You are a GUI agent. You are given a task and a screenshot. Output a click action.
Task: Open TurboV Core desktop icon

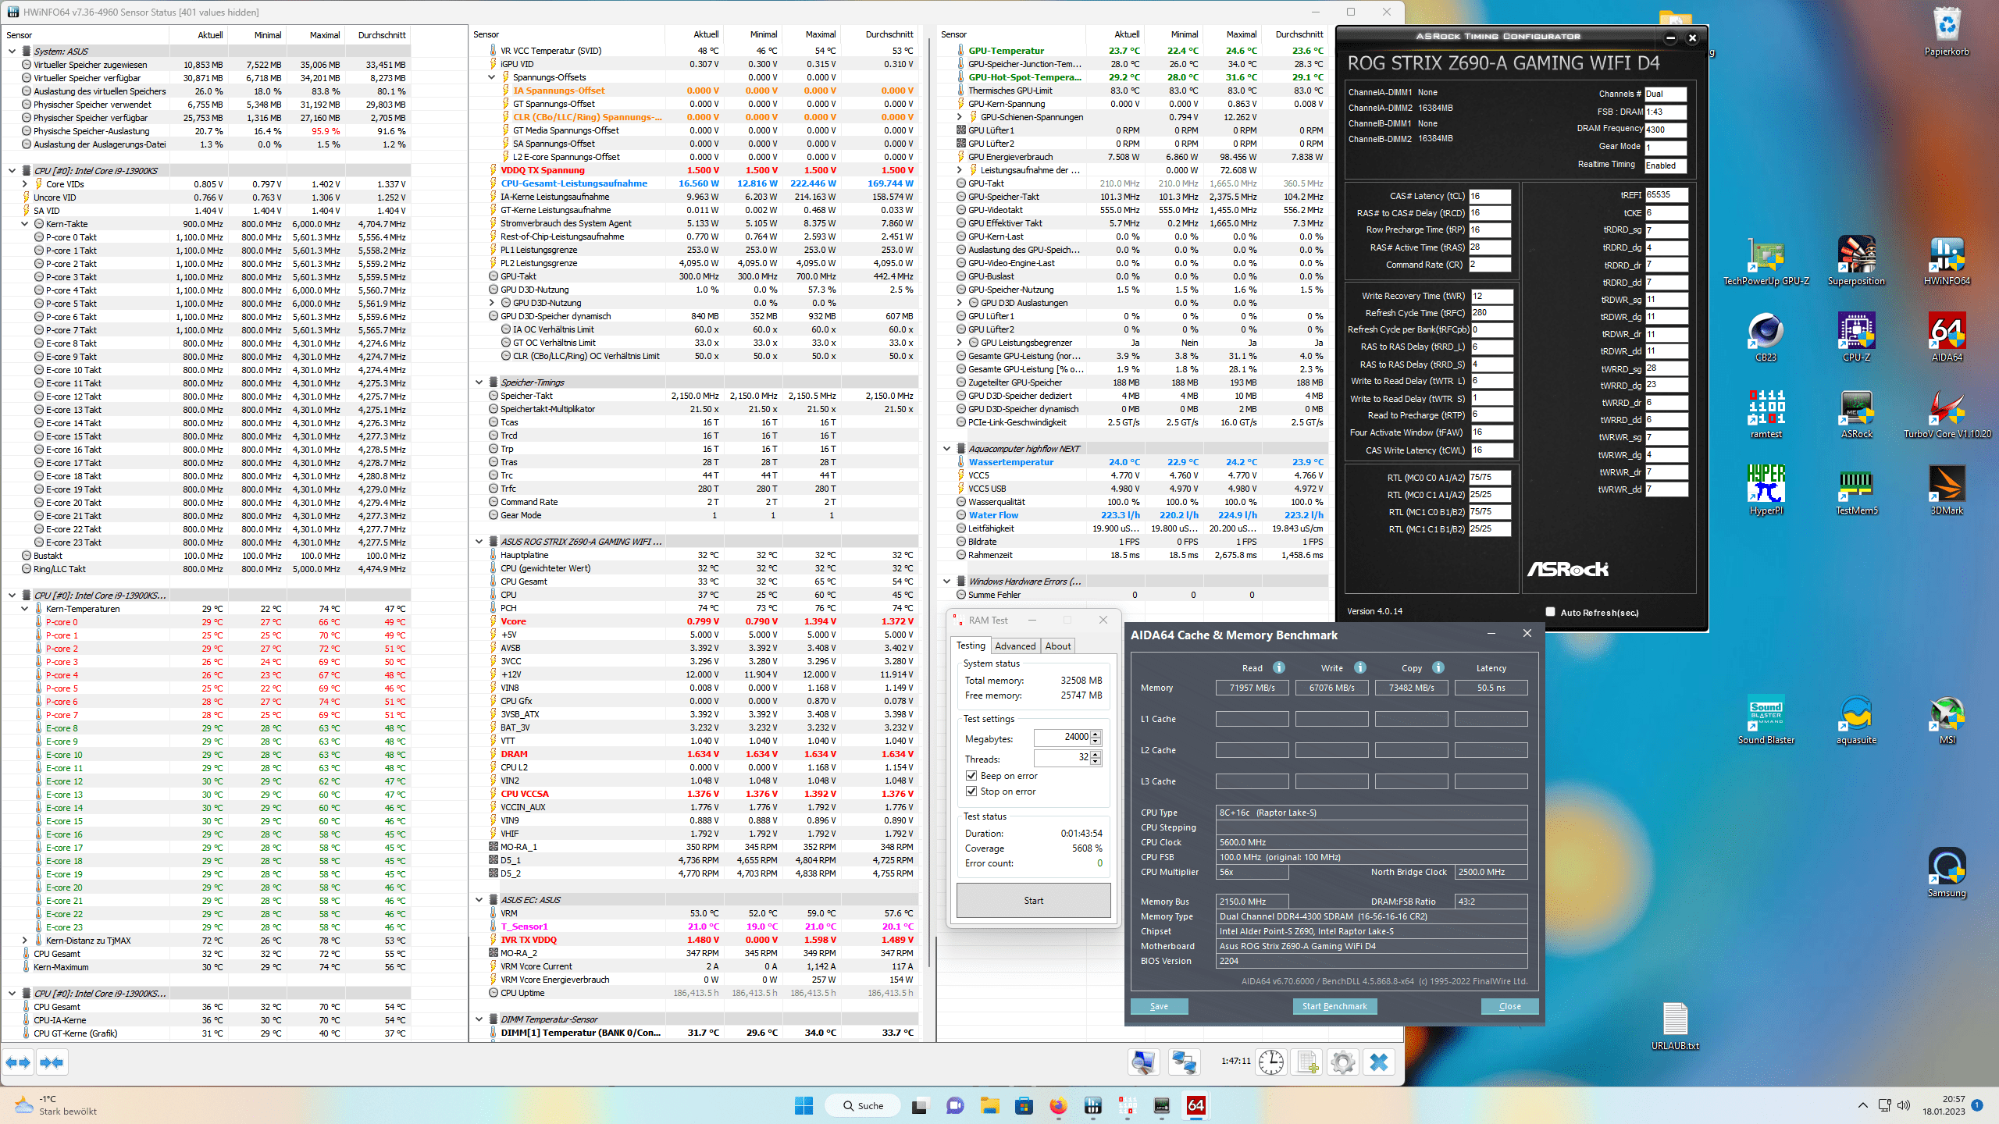point(1947,414)
